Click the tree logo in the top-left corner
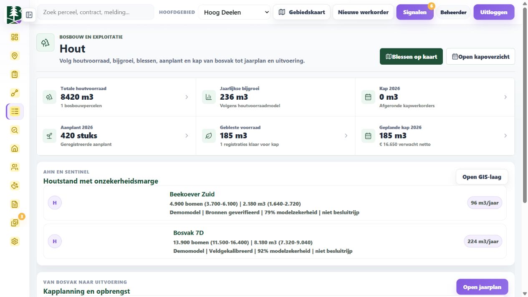This screenshot has height=297, width=528. coord(14,15)
